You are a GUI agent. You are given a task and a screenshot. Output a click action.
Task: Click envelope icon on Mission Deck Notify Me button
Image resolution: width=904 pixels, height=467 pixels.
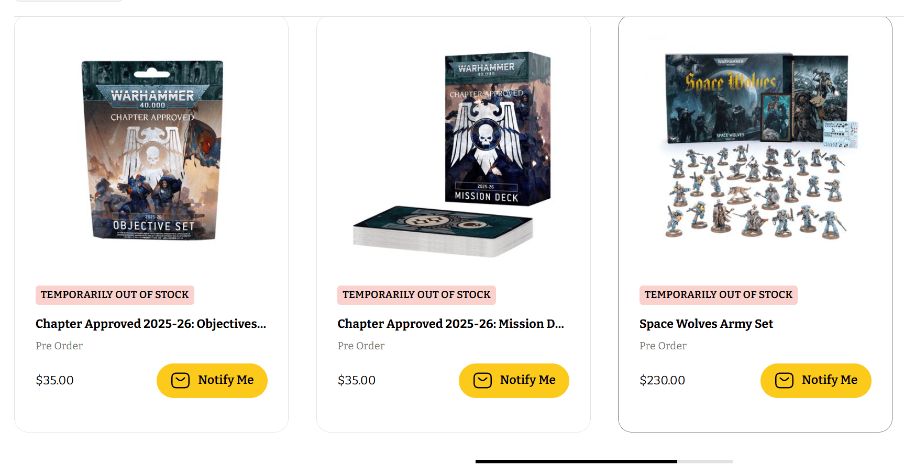[x=482, y=380]
